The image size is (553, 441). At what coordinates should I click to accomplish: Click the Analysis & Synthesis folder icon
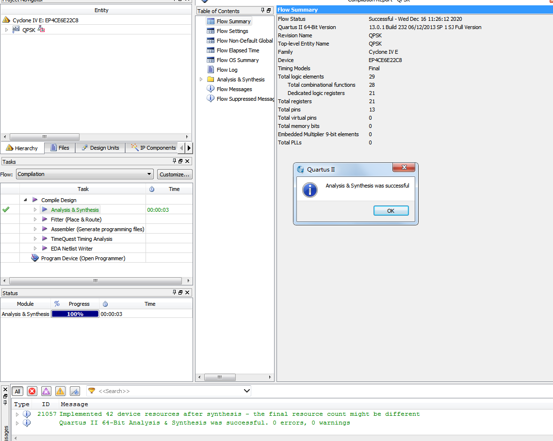click(211, 79)
